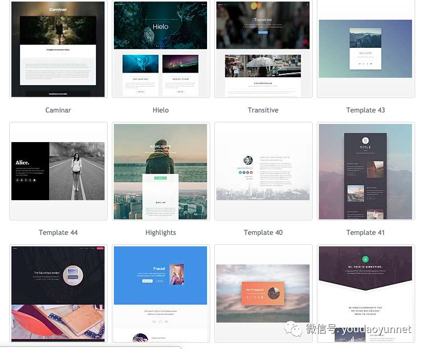Click the Template 44 label
Image resolution: width=425 pixels, height=349 pixels.
[x=58, y=232]
